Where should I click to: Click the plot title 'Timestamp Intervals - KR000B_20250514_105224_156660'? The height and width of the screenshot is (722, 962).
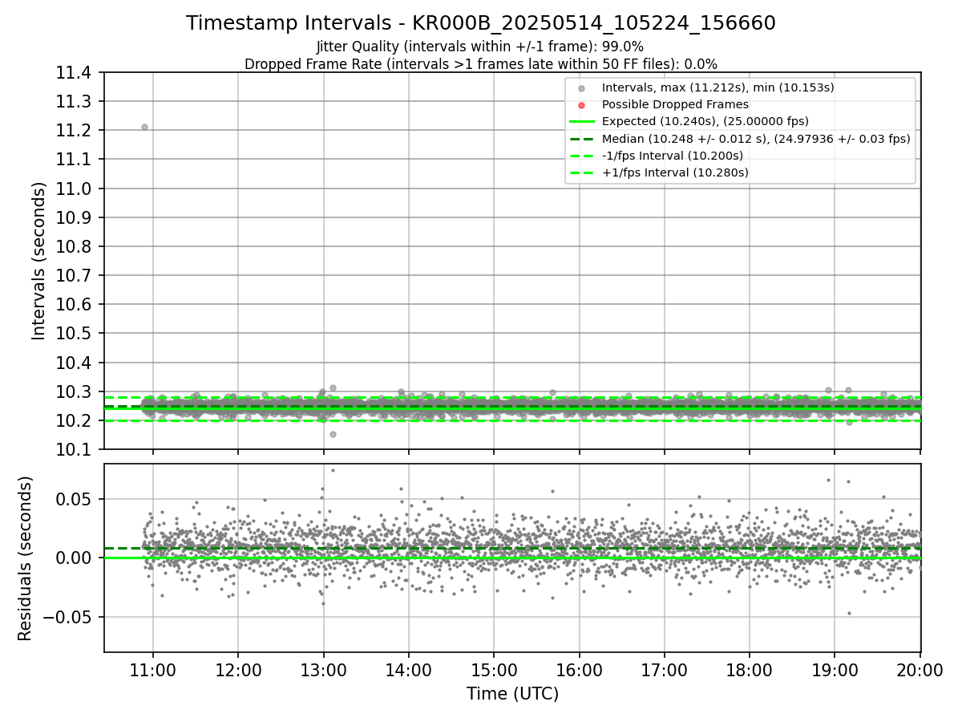[480, 23]
